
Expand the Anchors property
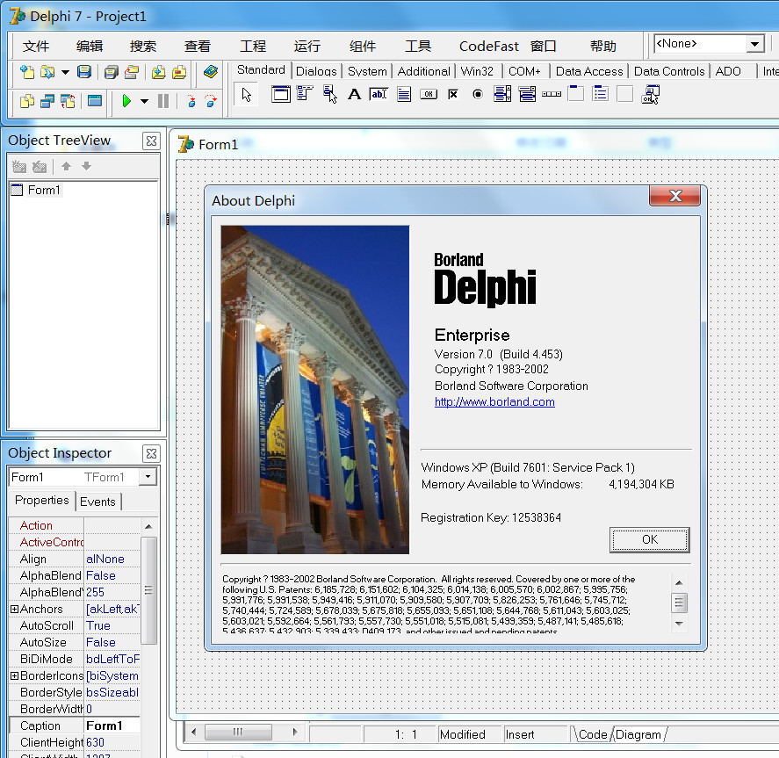click(14, 609)
